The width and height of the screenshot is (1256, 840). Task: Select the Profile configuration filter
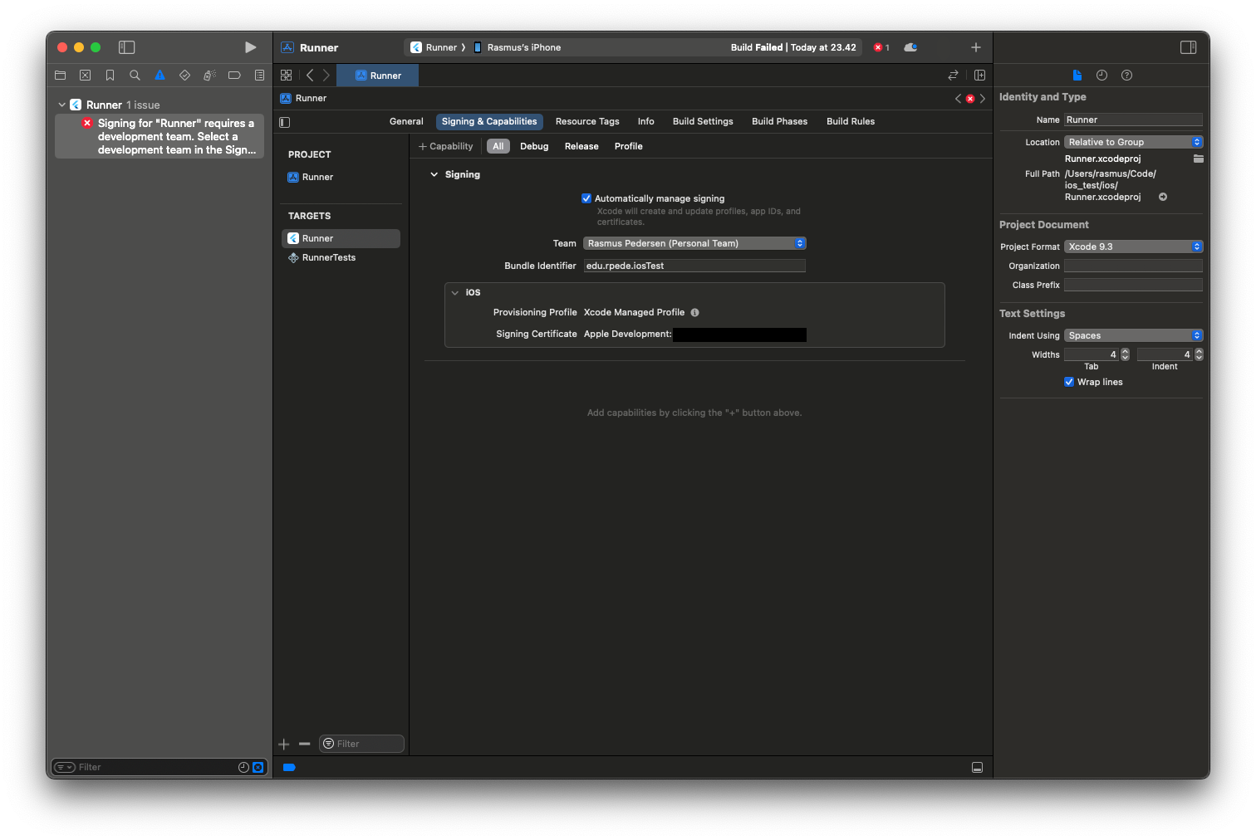[629, 146]
